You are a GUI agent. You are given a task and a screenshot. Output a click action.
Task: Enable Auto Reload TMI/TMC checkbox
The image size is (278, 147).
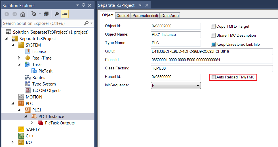click(x=213, y=77)
